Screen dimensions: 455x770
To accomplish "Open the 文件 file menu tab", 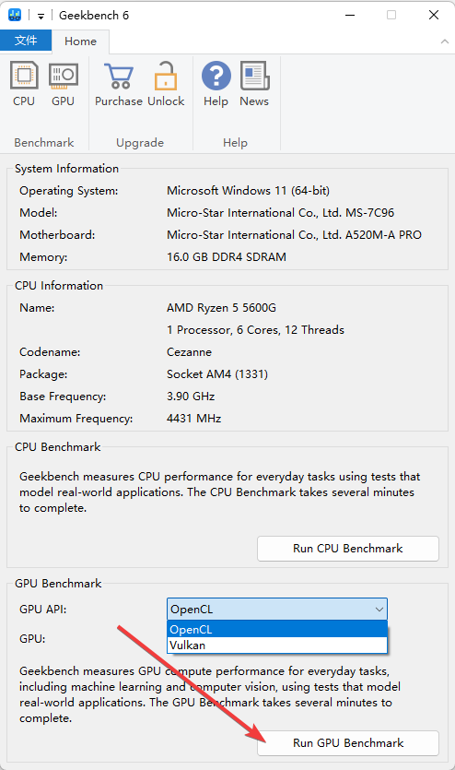I will pos(26,41).
